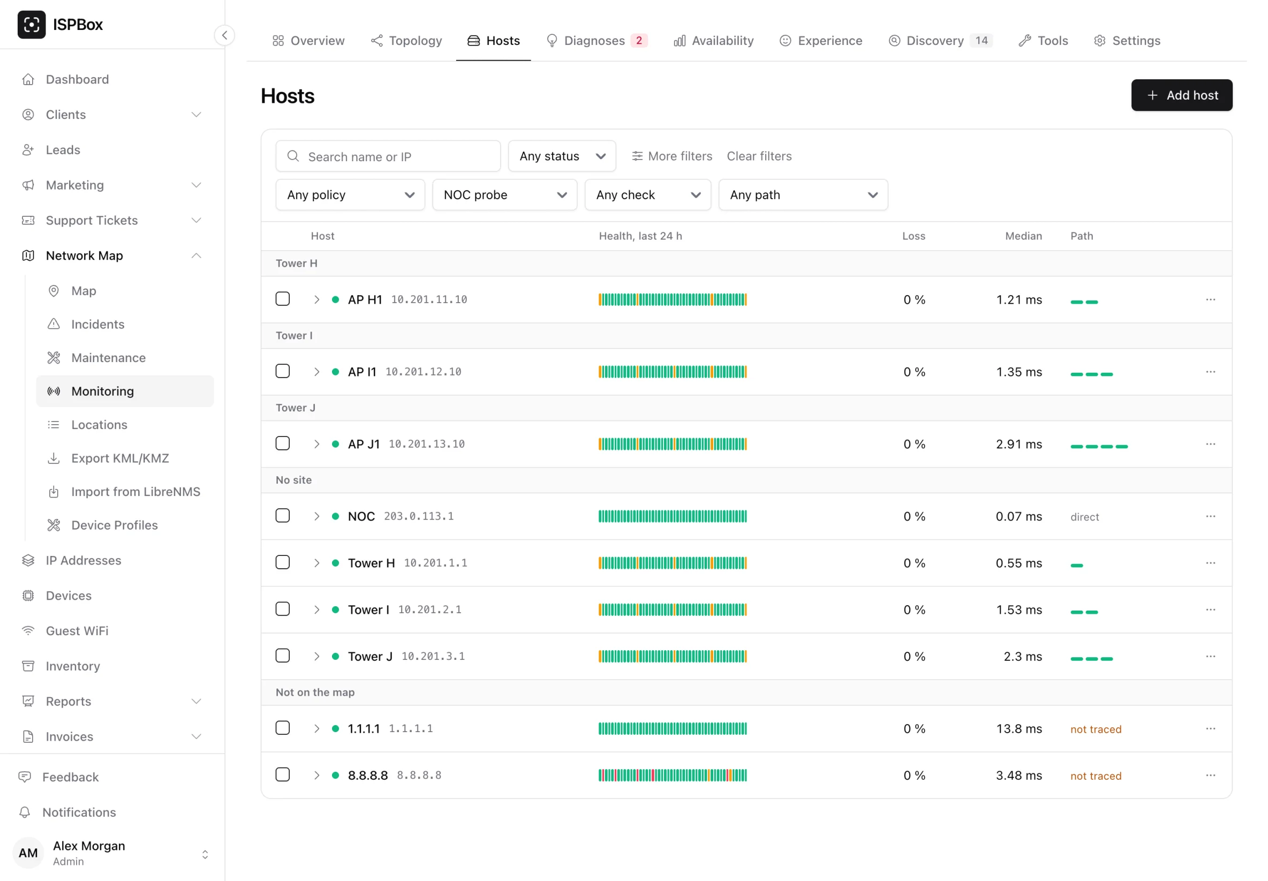Select the AP J1 checkbox
Image resolution: width=1268 pixels, height=881 pixels.
[x=283, y=444]
